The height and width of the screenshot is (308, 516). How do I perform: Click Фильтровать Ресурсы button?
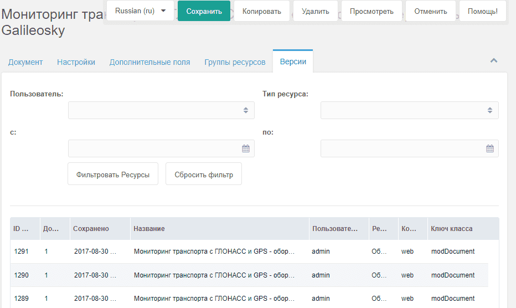pos(113,174)
